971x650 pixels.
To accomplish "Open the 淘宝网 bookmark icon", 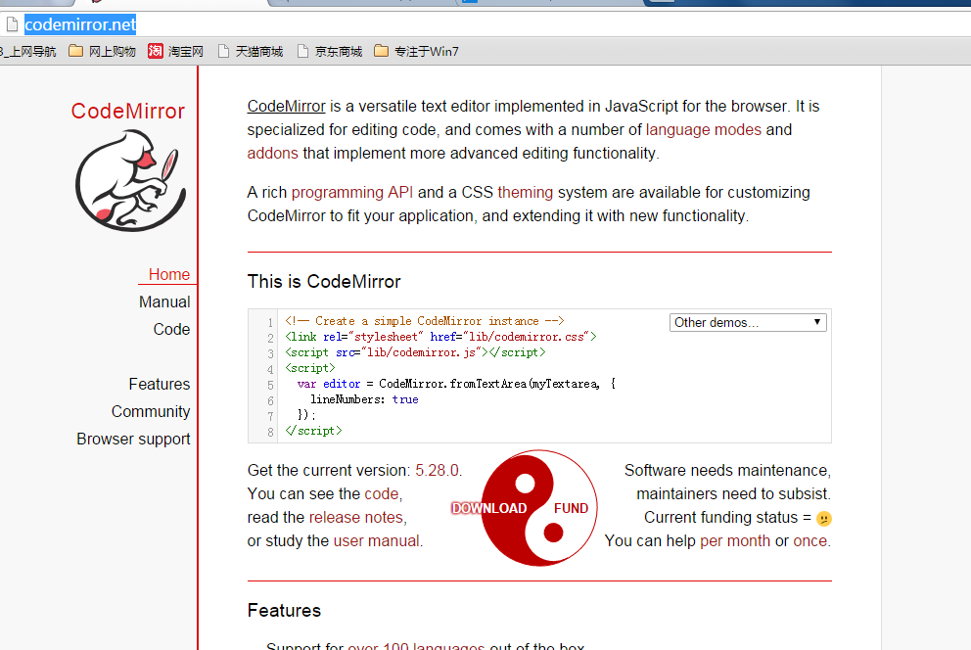I will 156,51.
